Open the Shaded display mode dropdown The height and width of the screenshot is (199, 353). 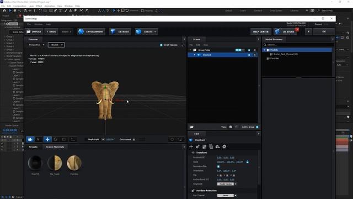point(56,45)
